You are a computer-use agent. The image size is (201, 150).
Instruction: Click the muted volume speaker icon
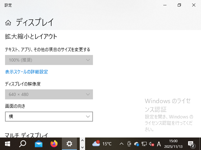point(151,144)
